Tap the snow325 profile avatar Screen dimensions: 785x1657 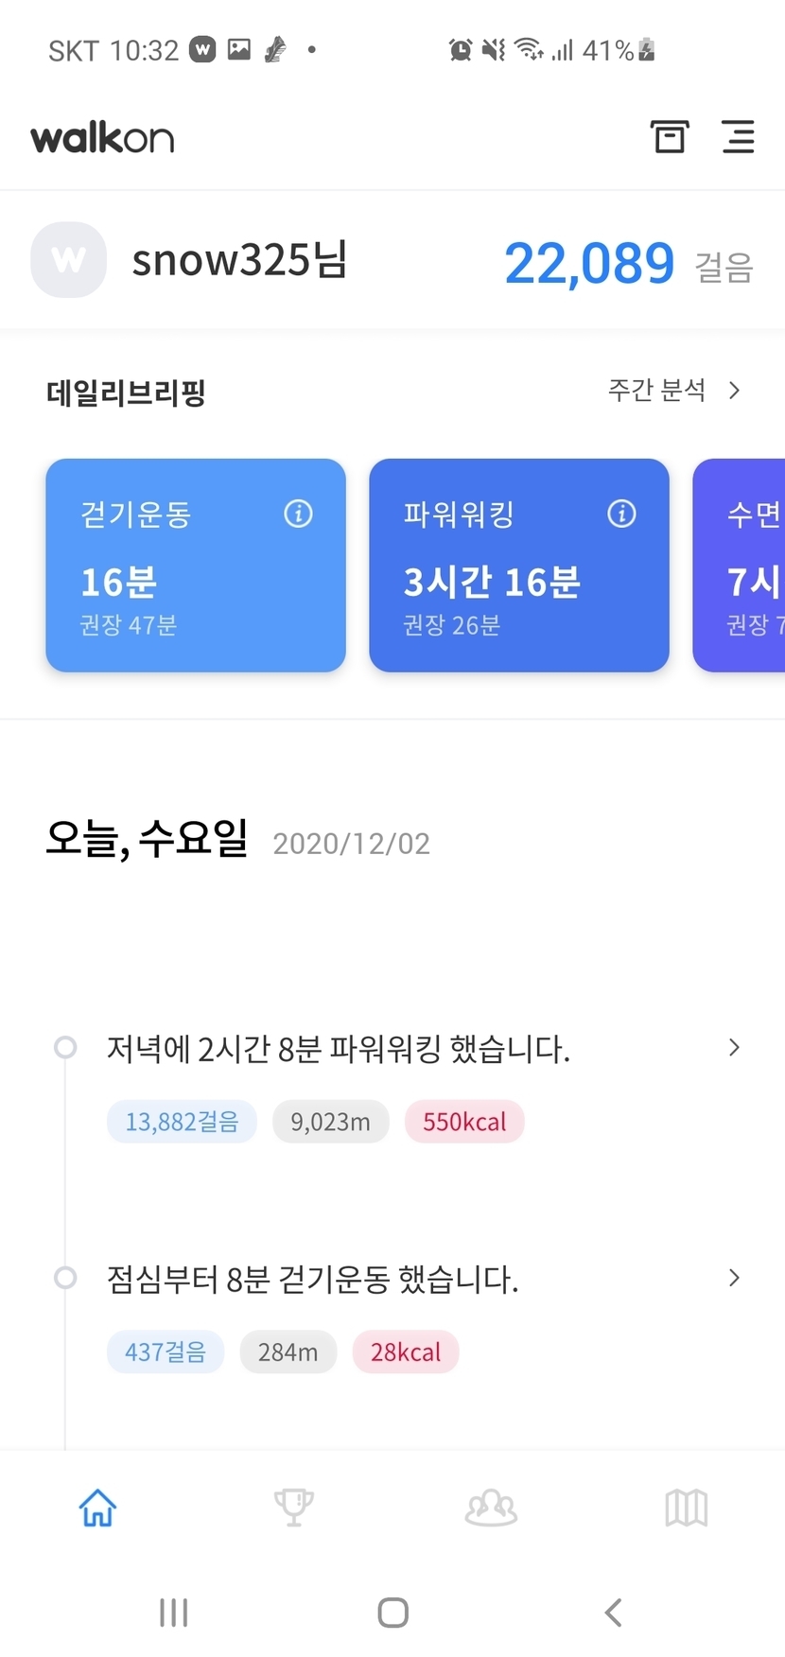coord(68,260)
